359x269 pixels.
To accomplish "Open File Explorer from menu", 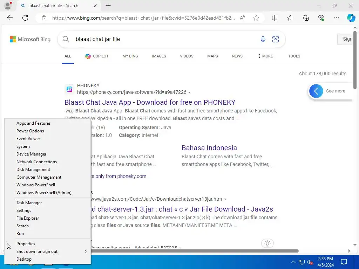I will click(x=47, y=218).
